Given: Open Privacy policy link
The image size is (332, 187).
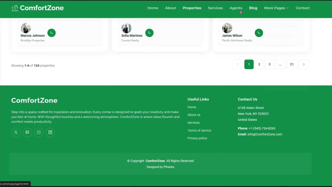Looking at the screenshot, I should click(x=197, y=138).
